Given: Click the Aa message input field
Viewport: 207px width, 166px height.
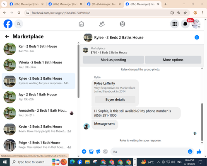Looking at the screenshot, I should click(149, 151).
